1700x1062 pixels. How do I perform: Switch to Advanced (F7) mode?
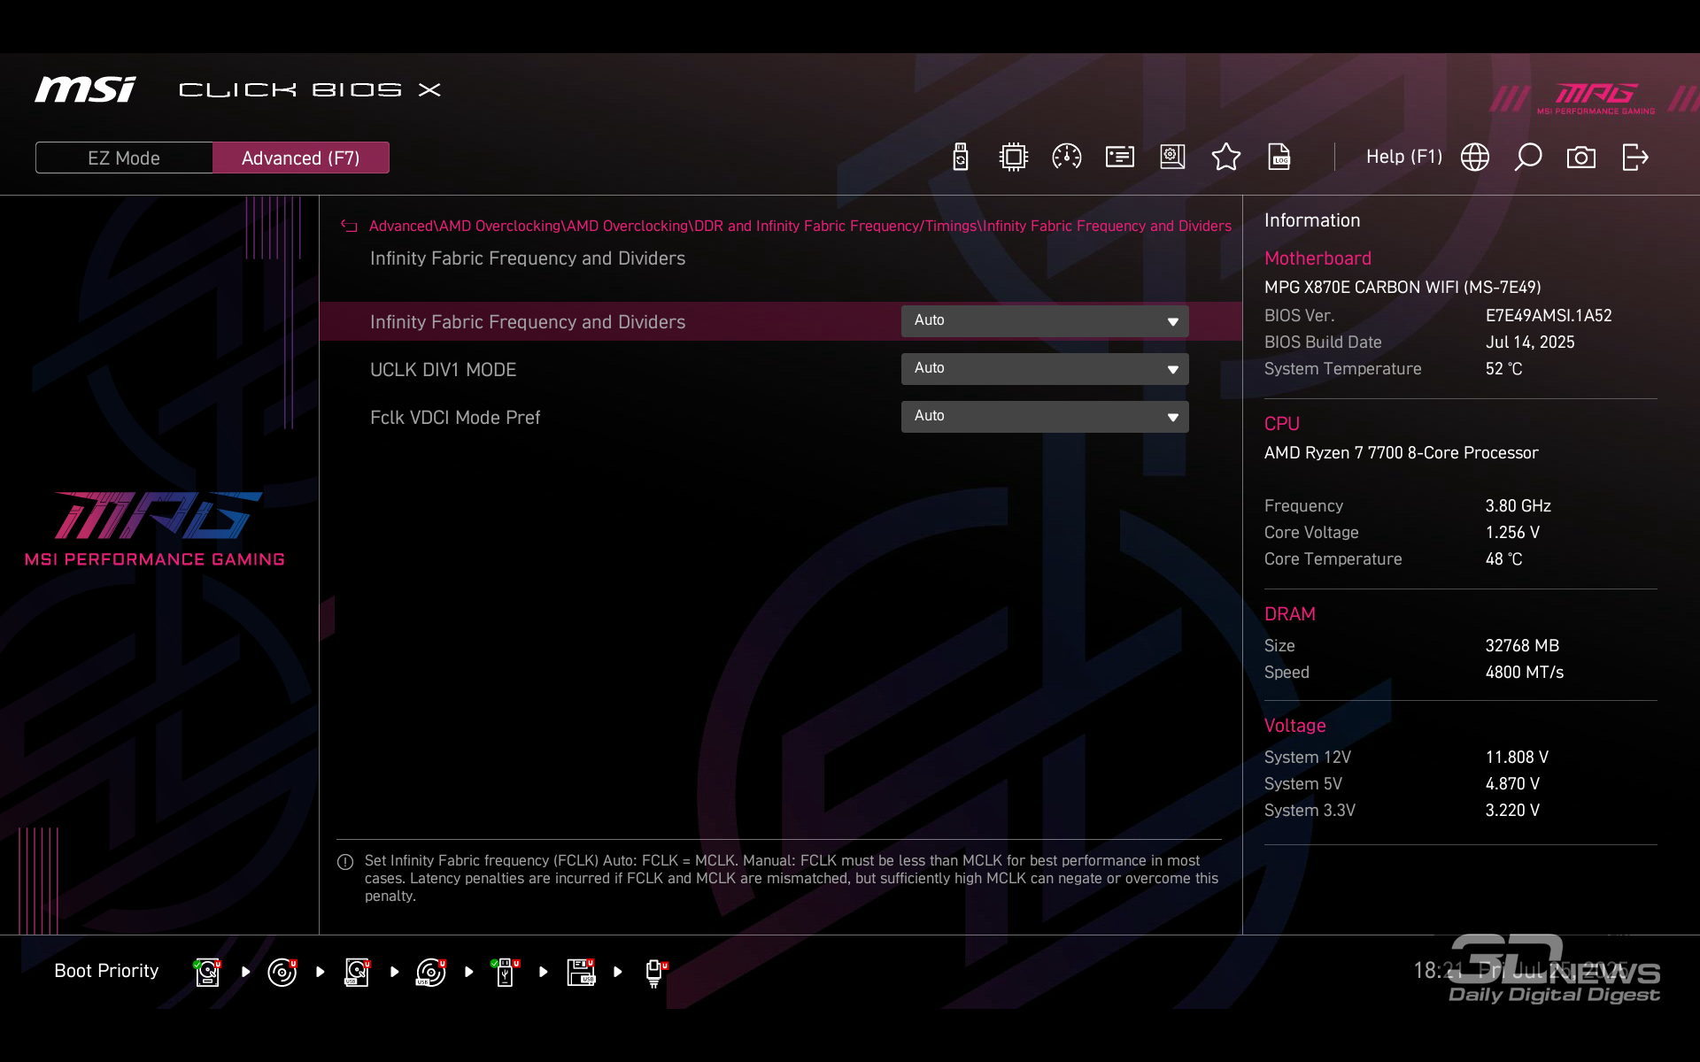[301, 158]
